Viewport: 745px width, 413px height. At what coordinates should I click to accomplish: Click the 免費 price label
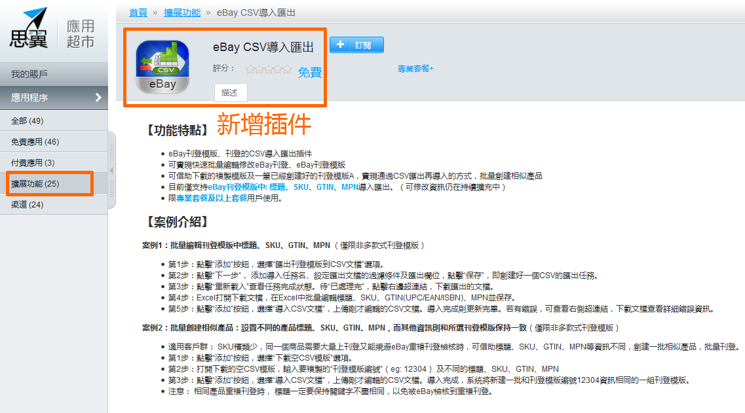click(310, 72)
